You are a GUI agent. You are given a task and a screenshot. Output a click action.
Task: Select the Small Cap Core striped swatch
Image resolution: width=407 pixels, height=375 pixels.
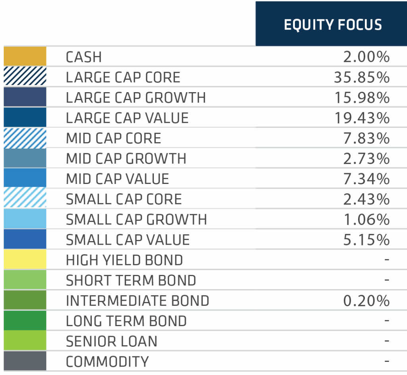click(x=25, y=199)
